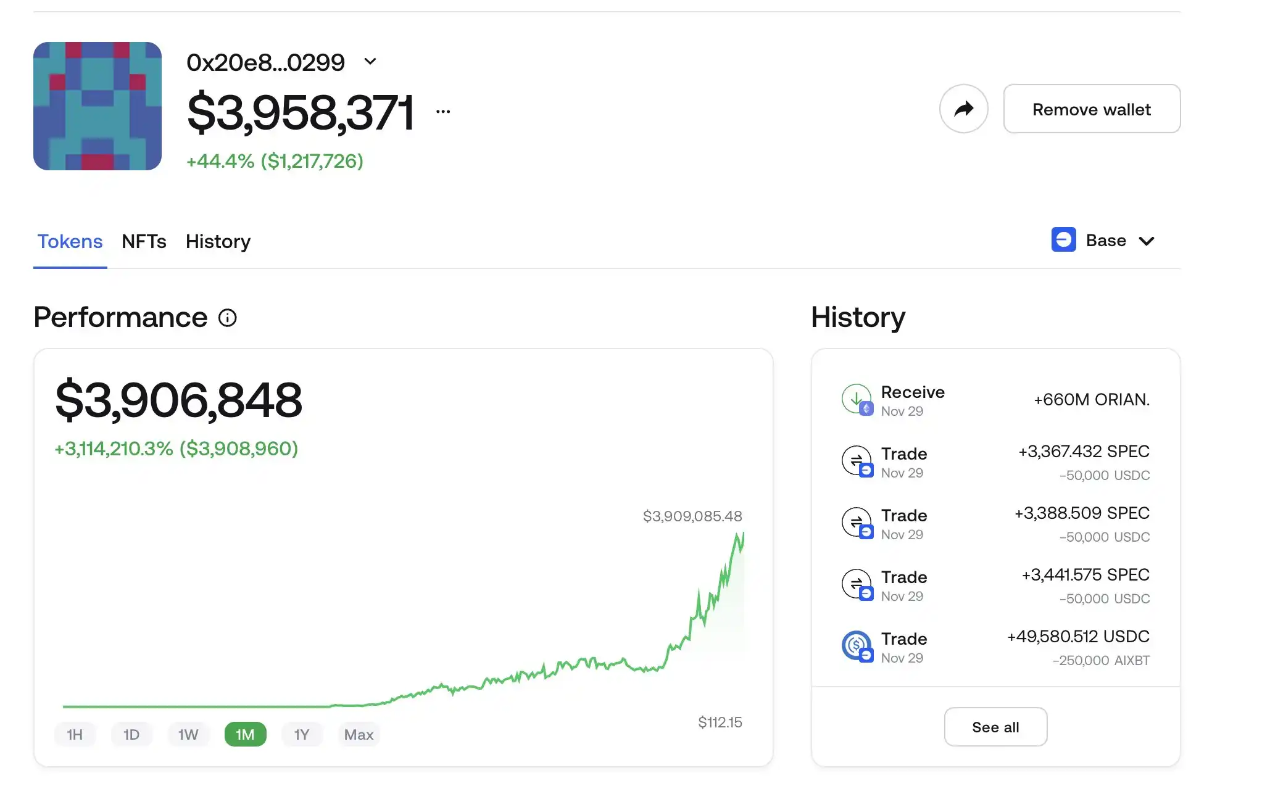Click the Performance info icon

(228, 318)
